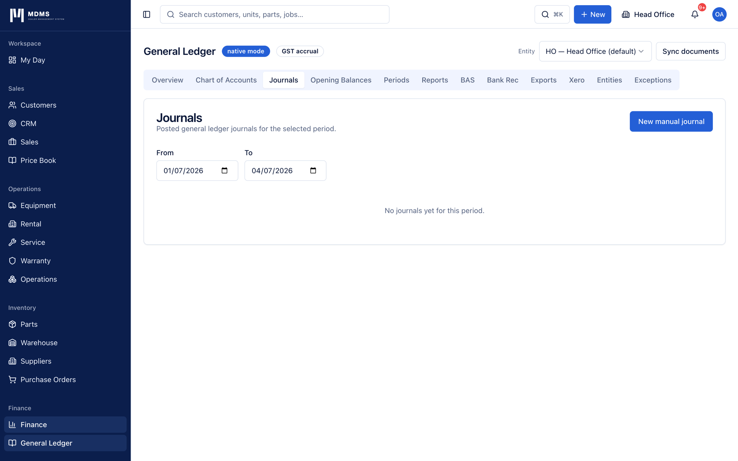Screen dimensions: 738x461
Task: Click the My Day grid icon
Action: (12, 60)
